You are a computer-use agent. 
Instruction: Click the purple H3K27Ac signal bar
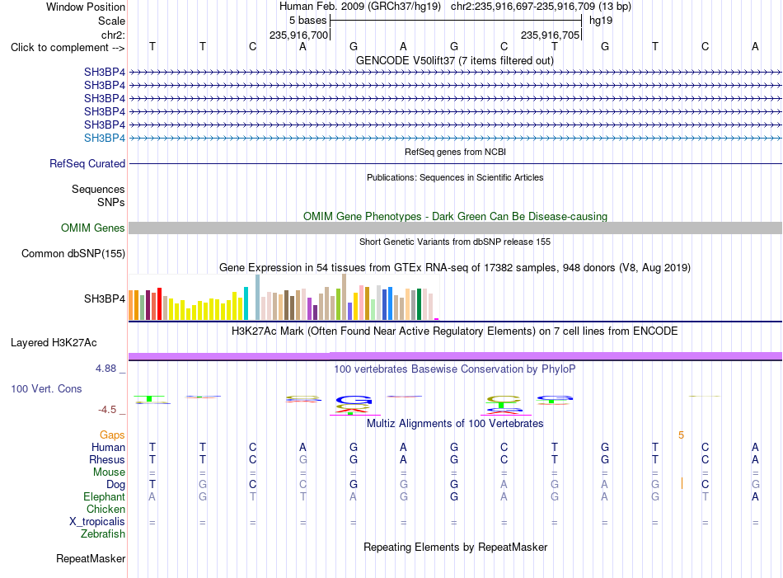tap(455, 356)
